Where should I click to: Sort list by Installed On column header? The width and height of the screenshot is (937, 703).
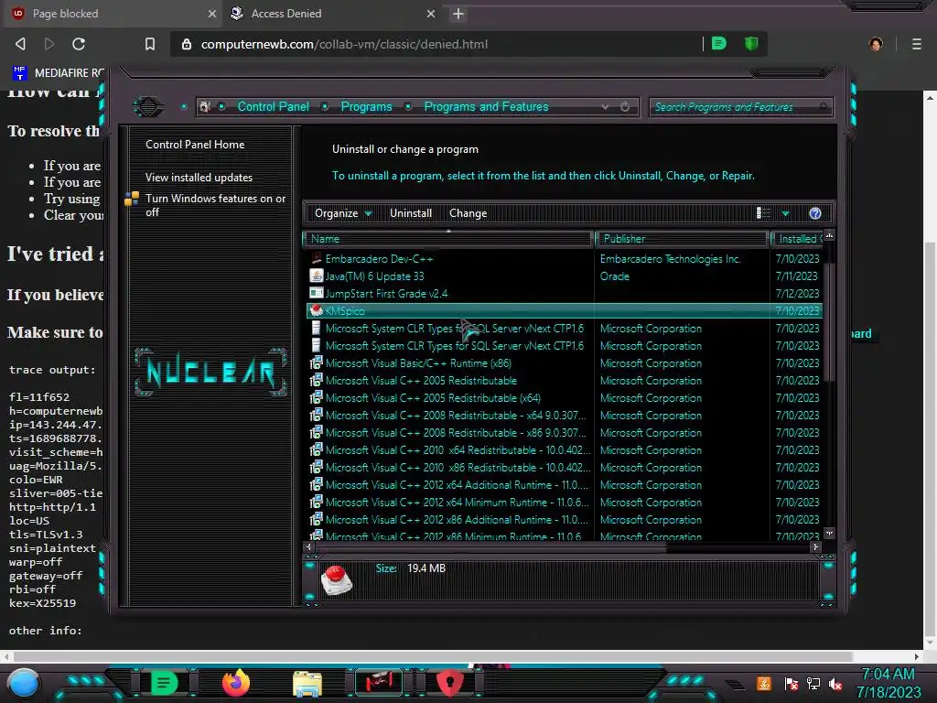click(x=798, y=239)
